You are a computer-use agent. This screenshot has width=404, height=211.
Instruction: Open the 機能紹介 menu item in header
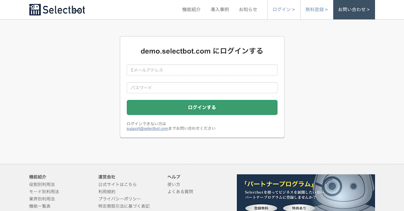coord(191,10)
